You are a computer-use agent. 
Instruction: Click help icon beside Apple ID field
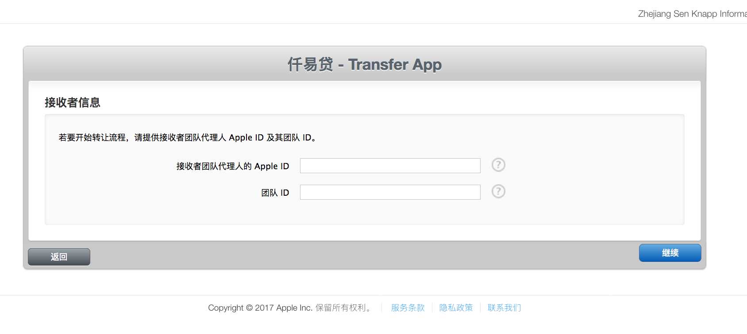tap(498, 165)
